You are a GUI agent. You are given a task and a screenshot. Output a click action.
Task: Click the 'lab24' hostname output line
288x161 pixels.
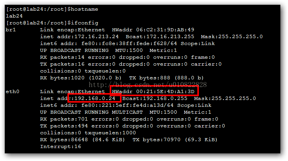[x=14, y=16]
